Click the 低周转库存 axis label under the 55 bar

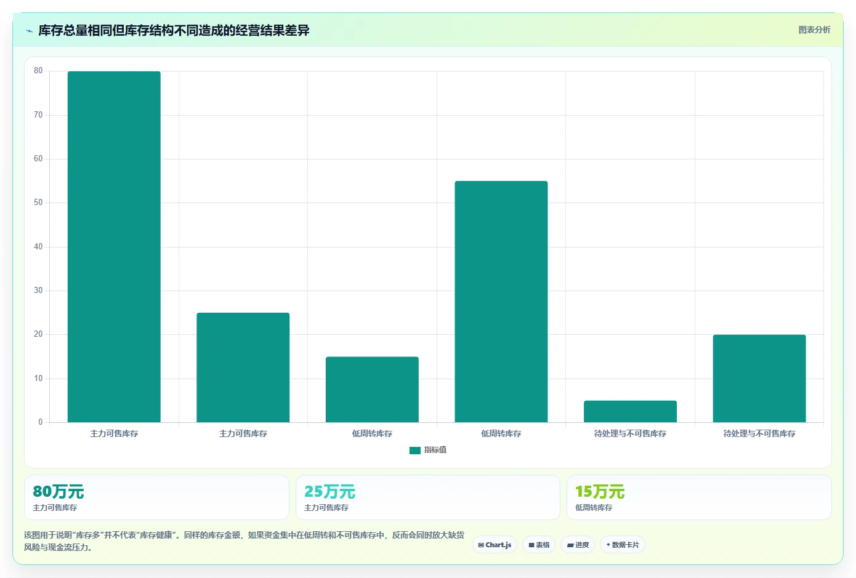[x=501, y=434]
